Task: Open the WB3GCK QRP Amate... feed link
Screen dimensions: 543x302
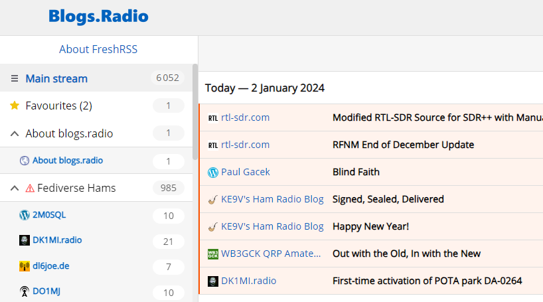Action: pyautogui.click(x=271, y=254)
